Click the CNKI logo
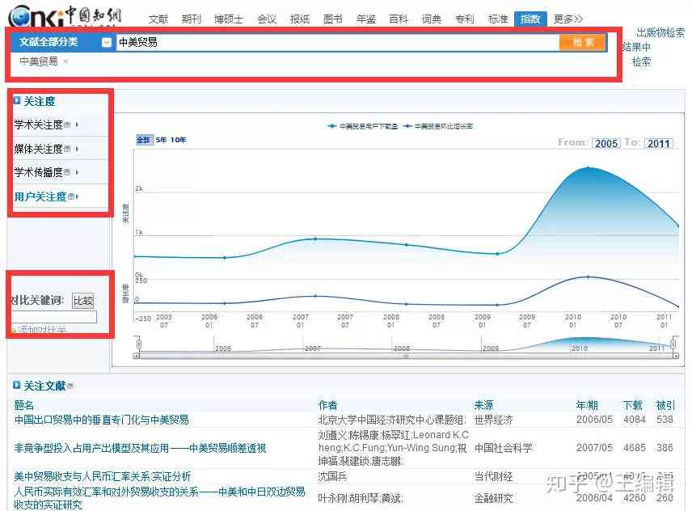 pos(65,16)
